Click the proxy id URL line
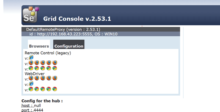 [x=73, y=34]
